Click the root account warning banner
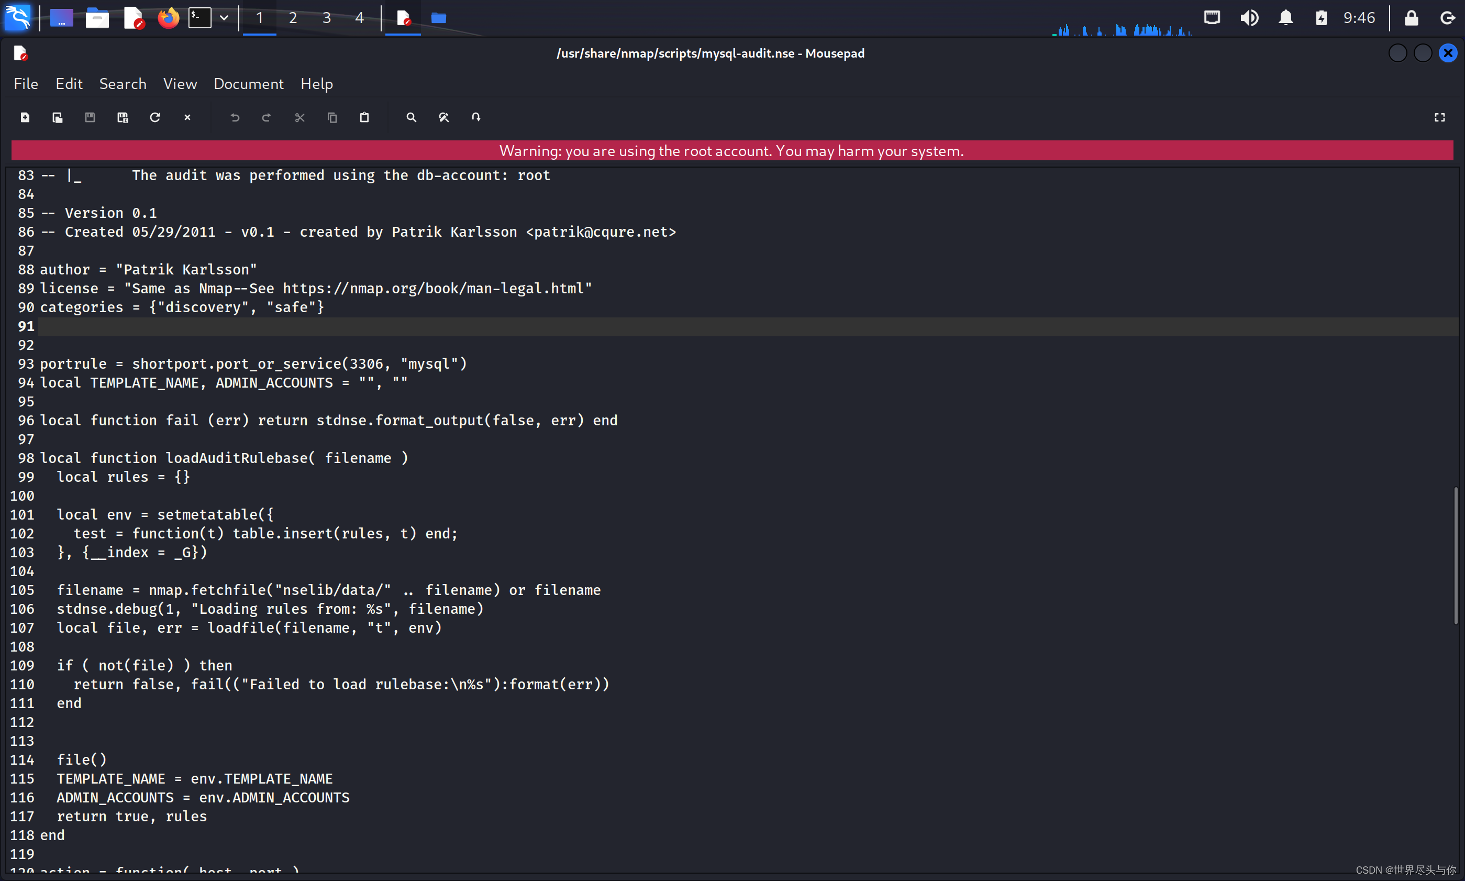Image resolution: width=1465 pixels, height=881 pixels. pos(731,151)
